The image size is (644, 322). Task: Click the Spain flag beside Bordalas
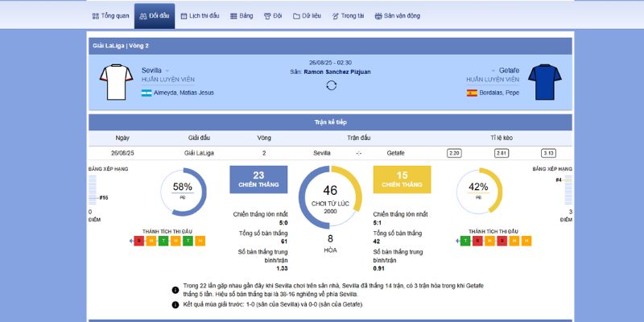pos(472,93)
